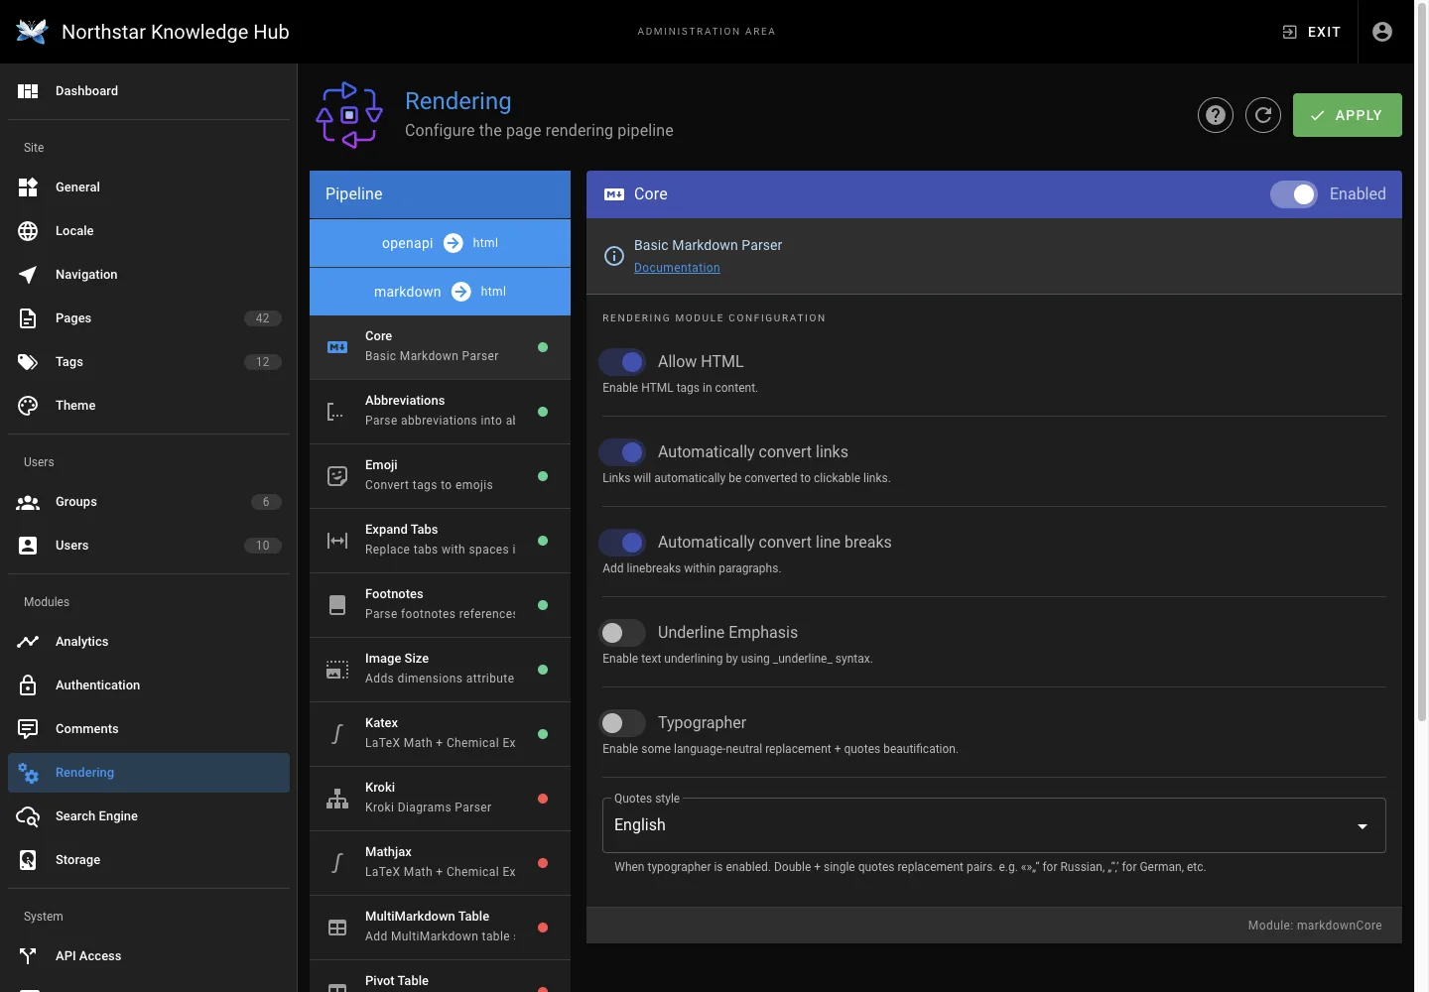Select the markdown to html pipeline
The height and width of the screenshot is (992, 1429).
[x=440, y=292]
